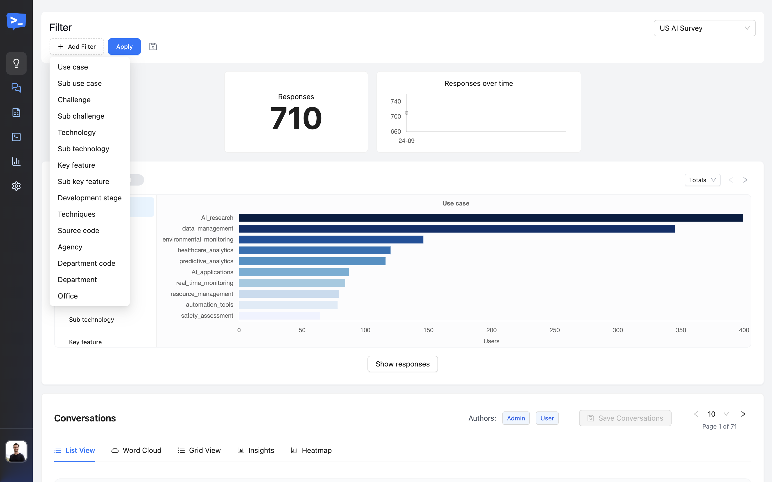
Task: Click the user avatar thumbnail
Action: 16,451
